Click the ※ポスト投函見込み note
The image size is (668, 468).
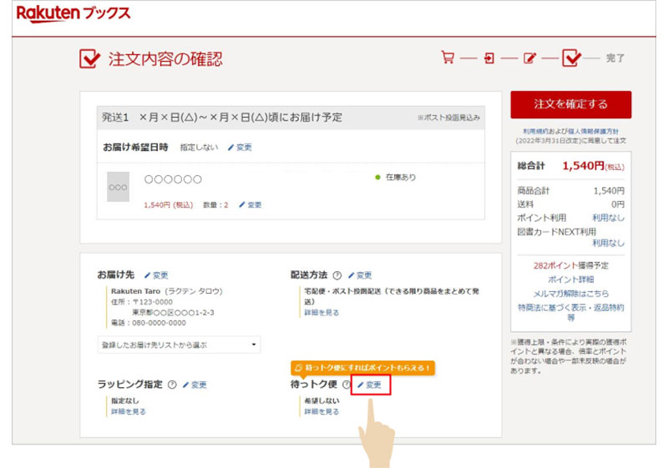[448, 118]
